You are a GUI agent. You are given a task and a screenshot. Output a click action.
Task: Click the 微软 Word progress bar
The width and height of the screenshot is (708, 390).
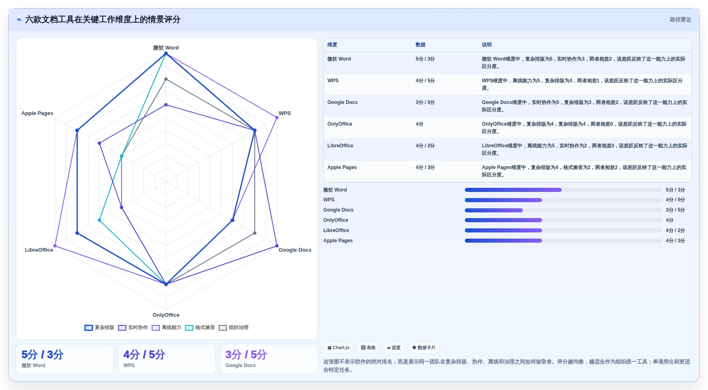(563, 190)
